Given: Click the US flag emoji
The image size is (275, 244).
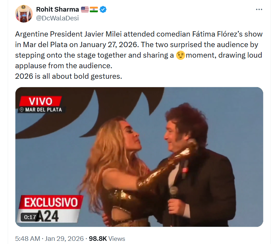Looking at the screenshot, I should pos(85,10).
